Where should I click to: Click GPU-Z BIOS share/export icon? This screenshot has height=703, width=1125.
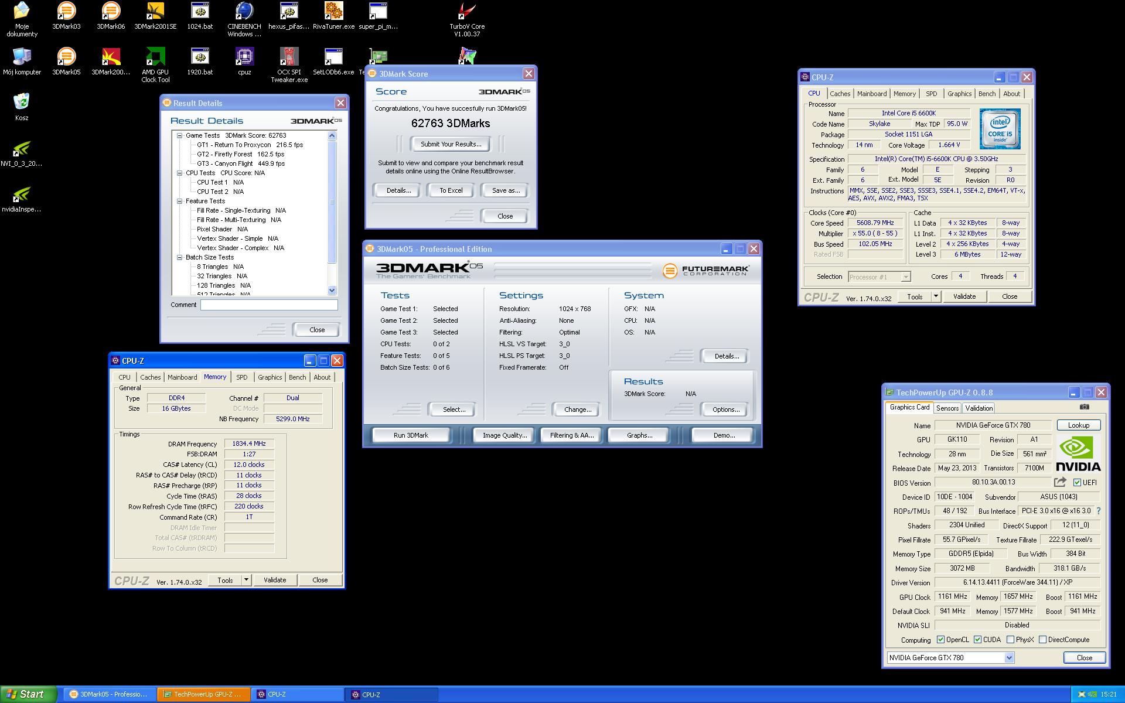(x=1060, y=482)
